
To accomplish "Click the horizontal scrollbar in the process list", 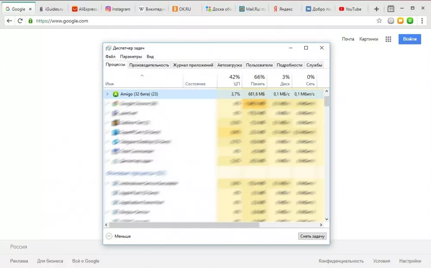I will click(185, 225).
